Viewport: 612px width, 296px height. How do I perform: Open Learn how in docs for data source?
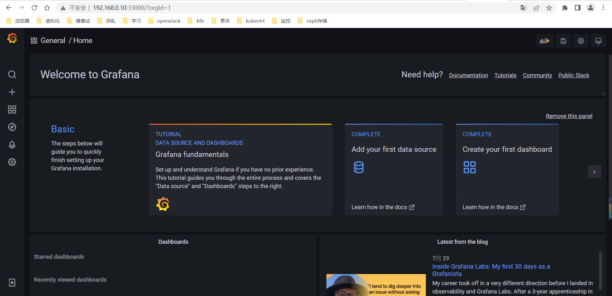pos(383,207)
